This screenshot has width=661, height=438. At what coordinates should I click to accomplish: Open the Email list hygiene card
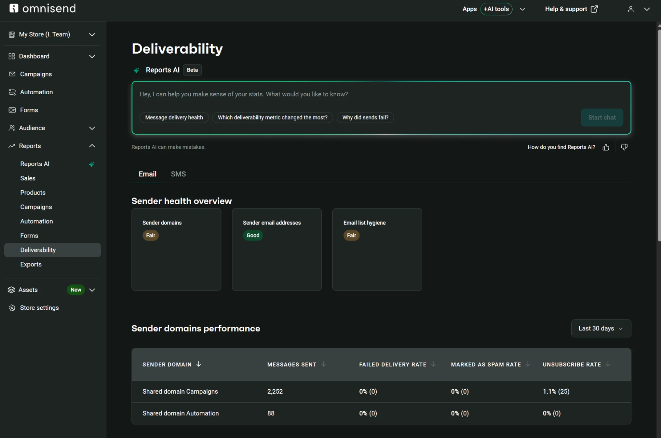click(x=377, y=249)
